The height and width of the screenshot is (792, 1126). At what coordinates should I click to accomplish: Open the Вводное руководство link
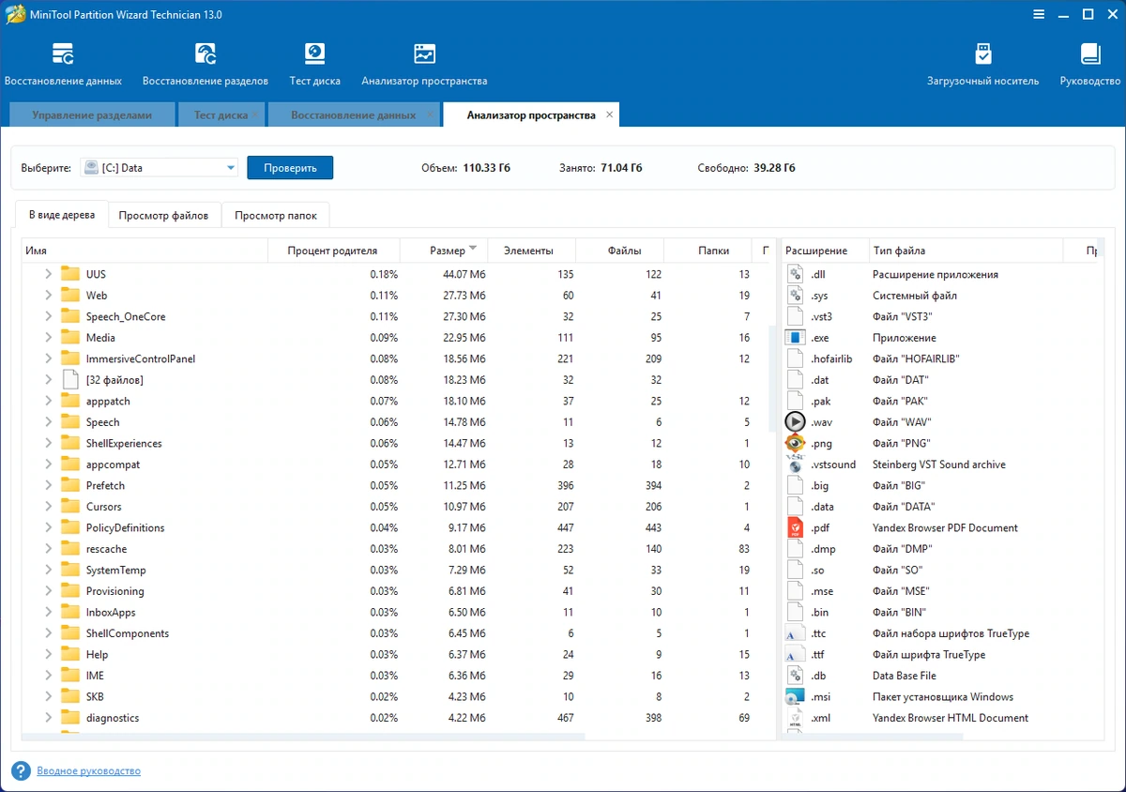click(88, 771)
